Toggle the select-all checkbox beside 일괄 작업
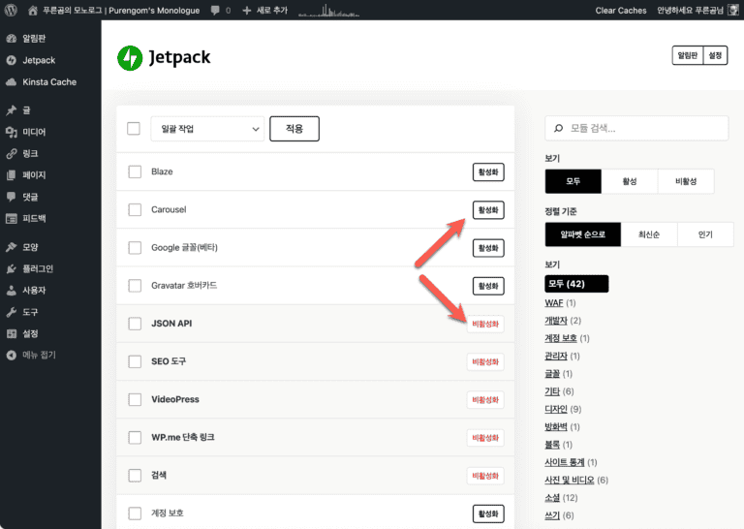This screenshot has height=529, width=744. pyautogui.click(x=134, y=129)
